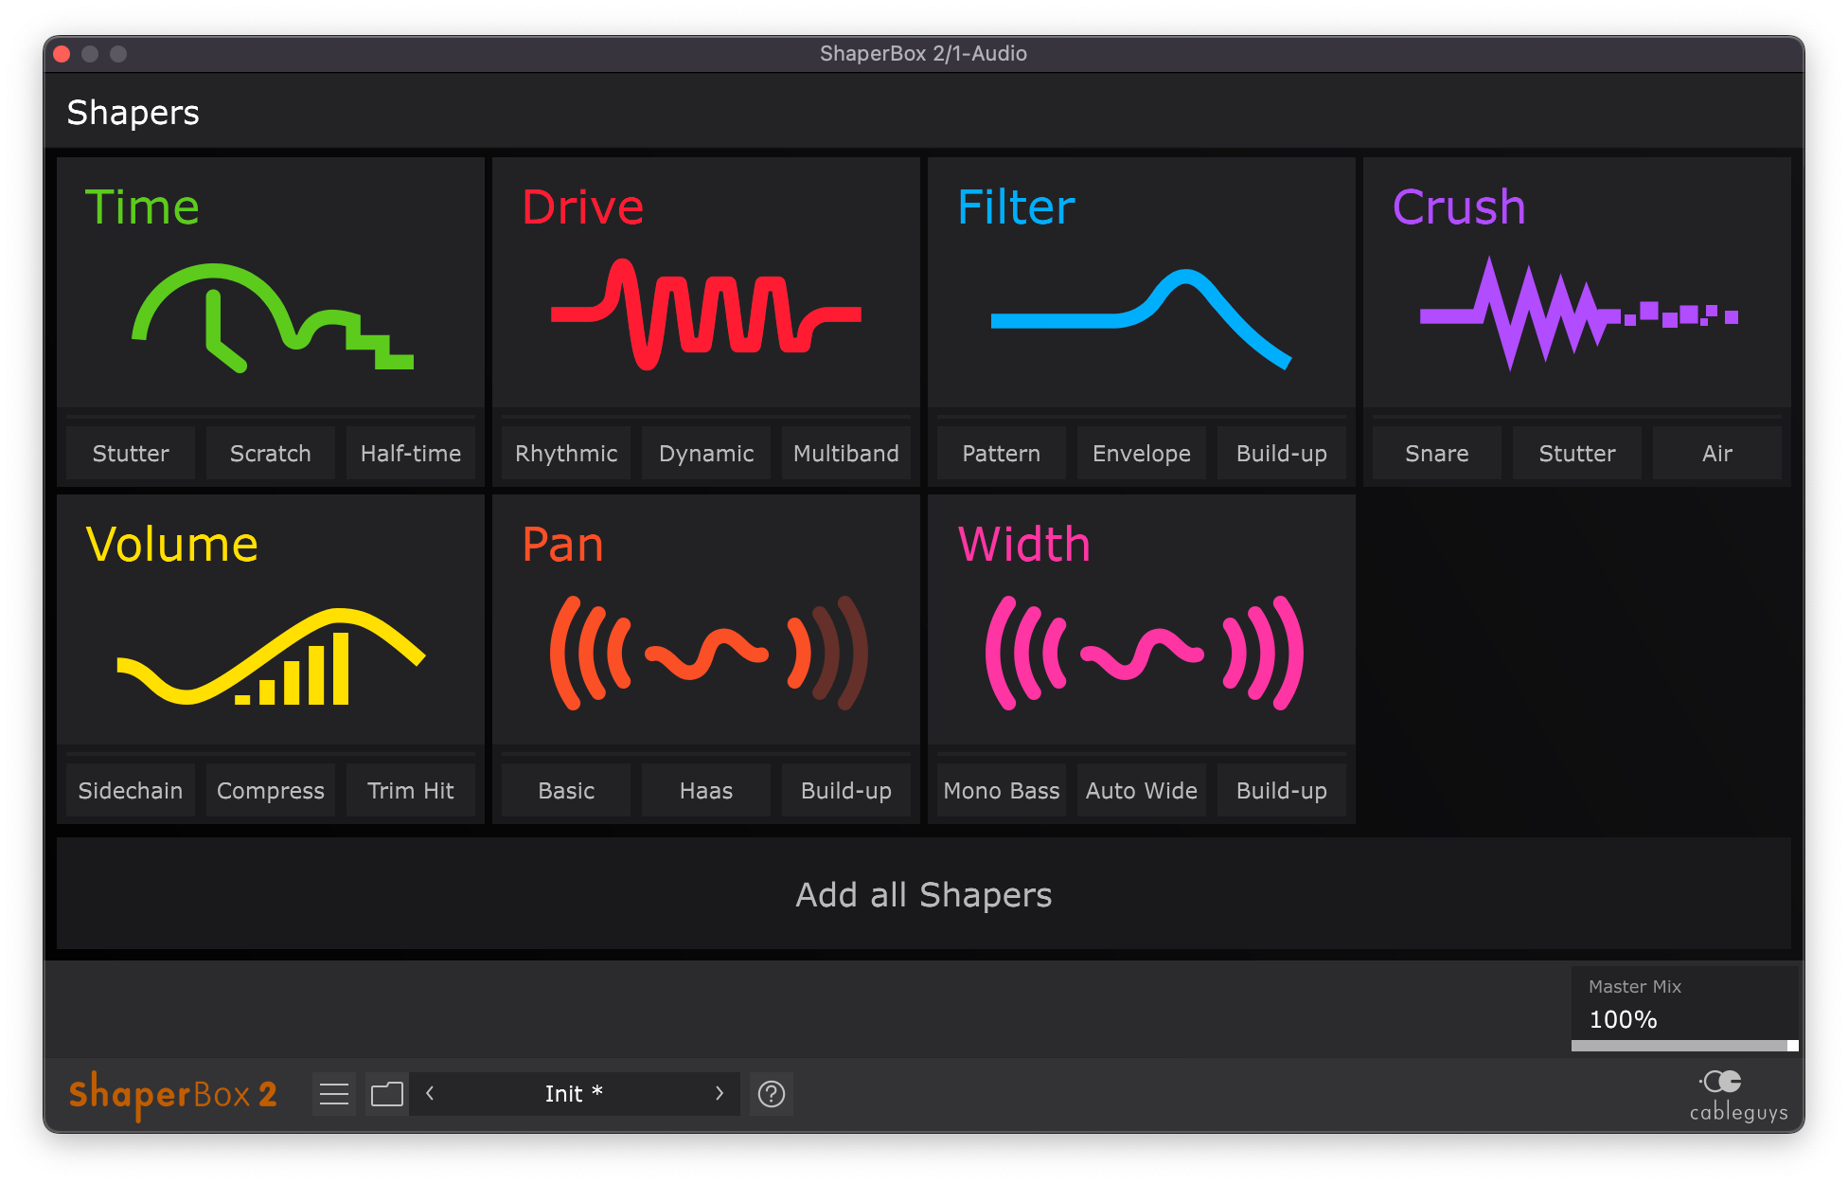Click the Volume title text
Image resolution: width=1848 pixels, height=1184 pixels.
[171, 544]
